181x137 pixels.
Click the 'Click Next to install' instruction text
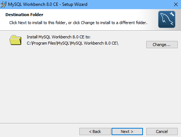78,23
